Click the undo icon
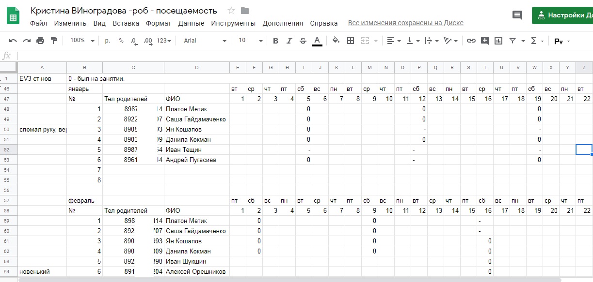 click(x=13, y=41)
